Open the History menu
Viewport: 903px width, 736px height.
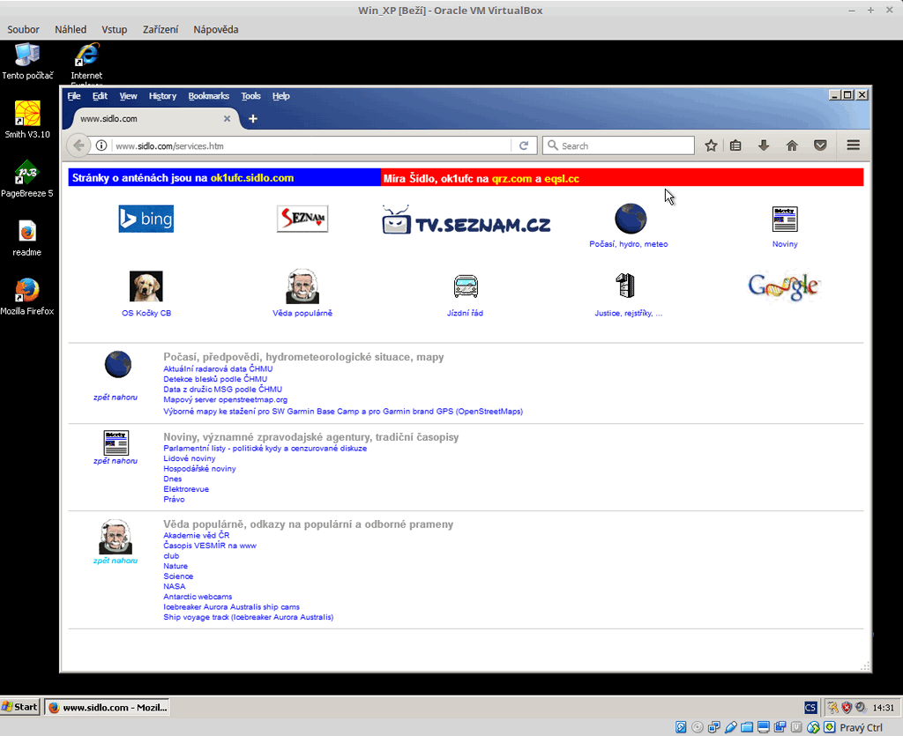[x=162, y=96]
